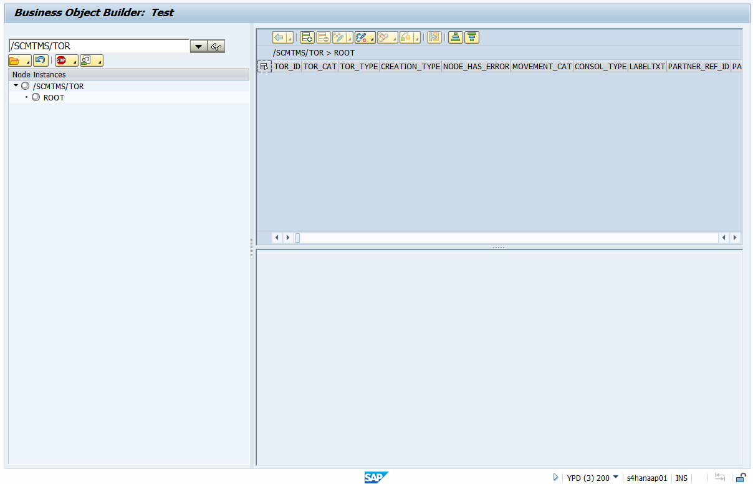This screenshot has height=484, width=753.
Task: Click the SAP logo in status bar
Action: click(x=376, y=478)
